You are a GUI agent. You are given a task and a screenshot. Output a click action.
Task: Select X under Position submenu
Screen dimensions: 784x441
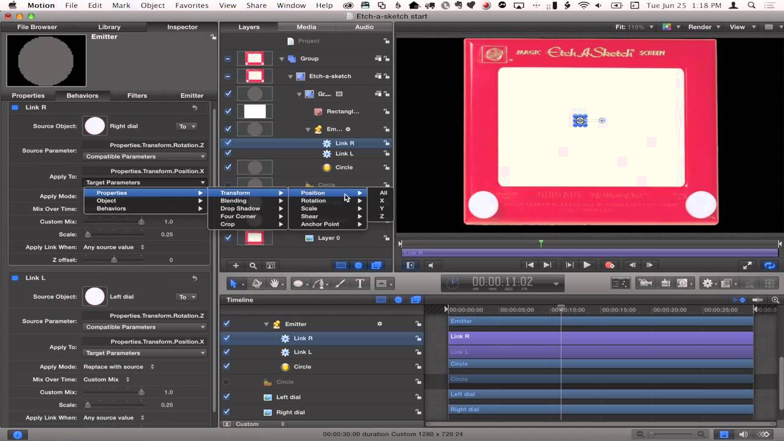[x=382, y=200]
